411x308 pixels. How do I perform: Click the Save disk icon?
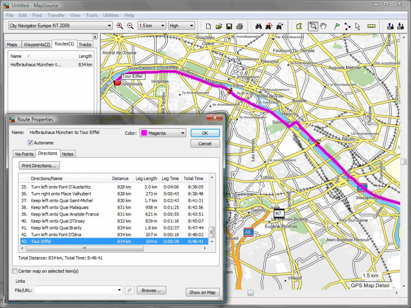(x=229, y=26)
